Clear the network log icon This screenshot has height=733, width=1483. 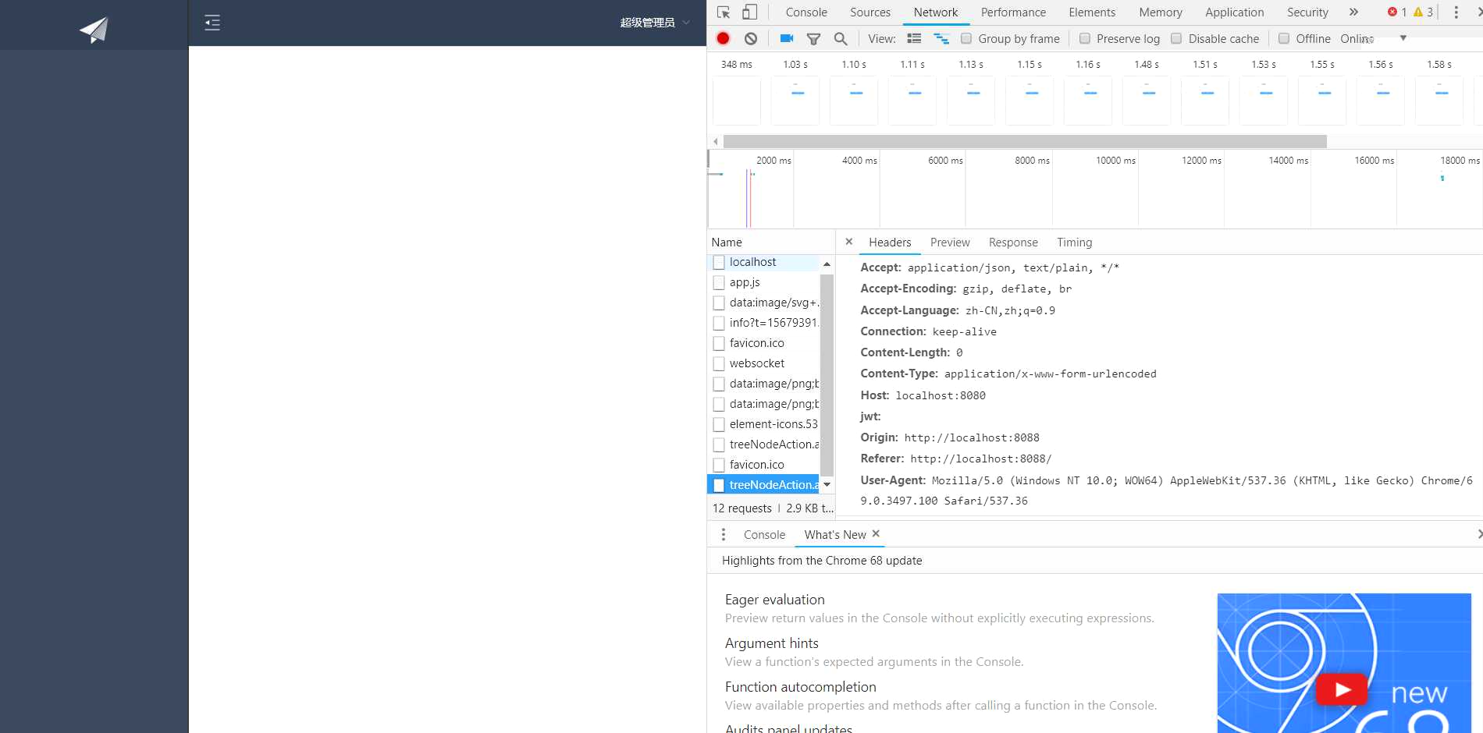click(751, 38)
